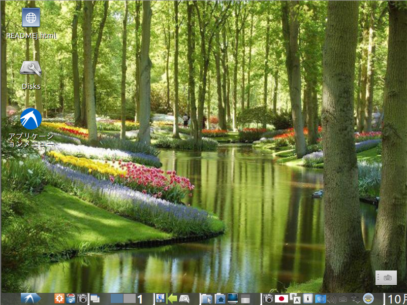Click the camera screenshot icon beside the pager

click(82, 299)
